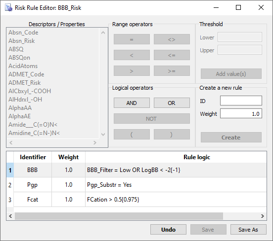Click the FCation > 0.5{0.975} rule logic
Image resolution: width=273 pixels, height=241 pixels.
(176, 200)
